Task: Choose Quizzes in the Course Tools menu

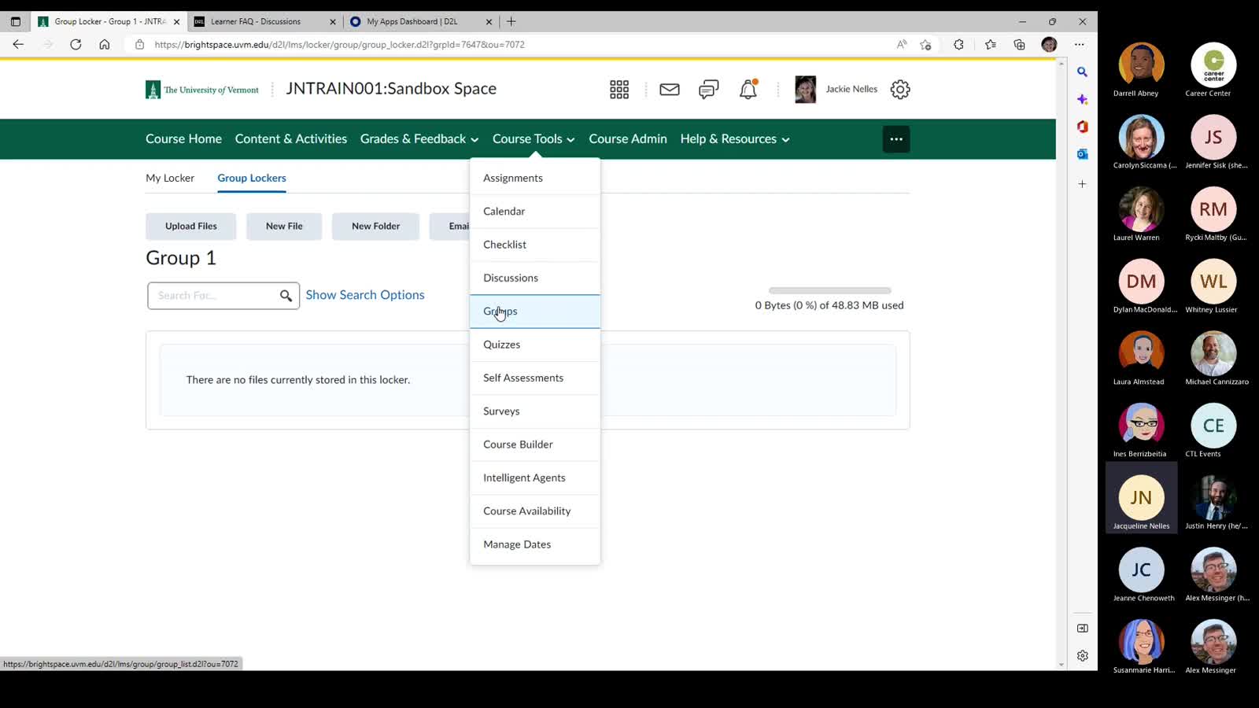Action: click(x=501, y=345)
